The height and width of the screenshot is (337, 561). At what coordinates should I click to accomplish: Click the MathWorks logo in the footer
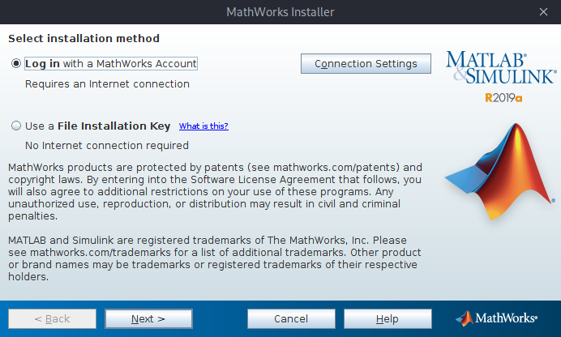tap(496, 318)
